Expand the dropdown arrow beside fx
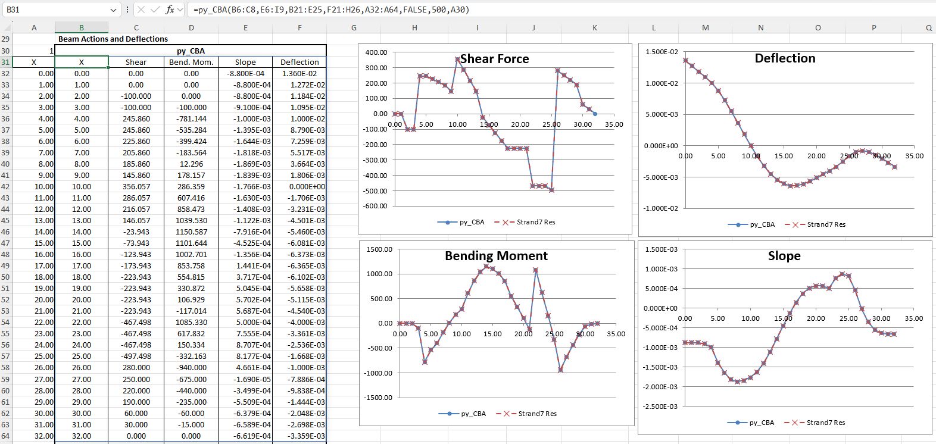The image size is (936, 444). pyautogui.click(x=180, y=10)
